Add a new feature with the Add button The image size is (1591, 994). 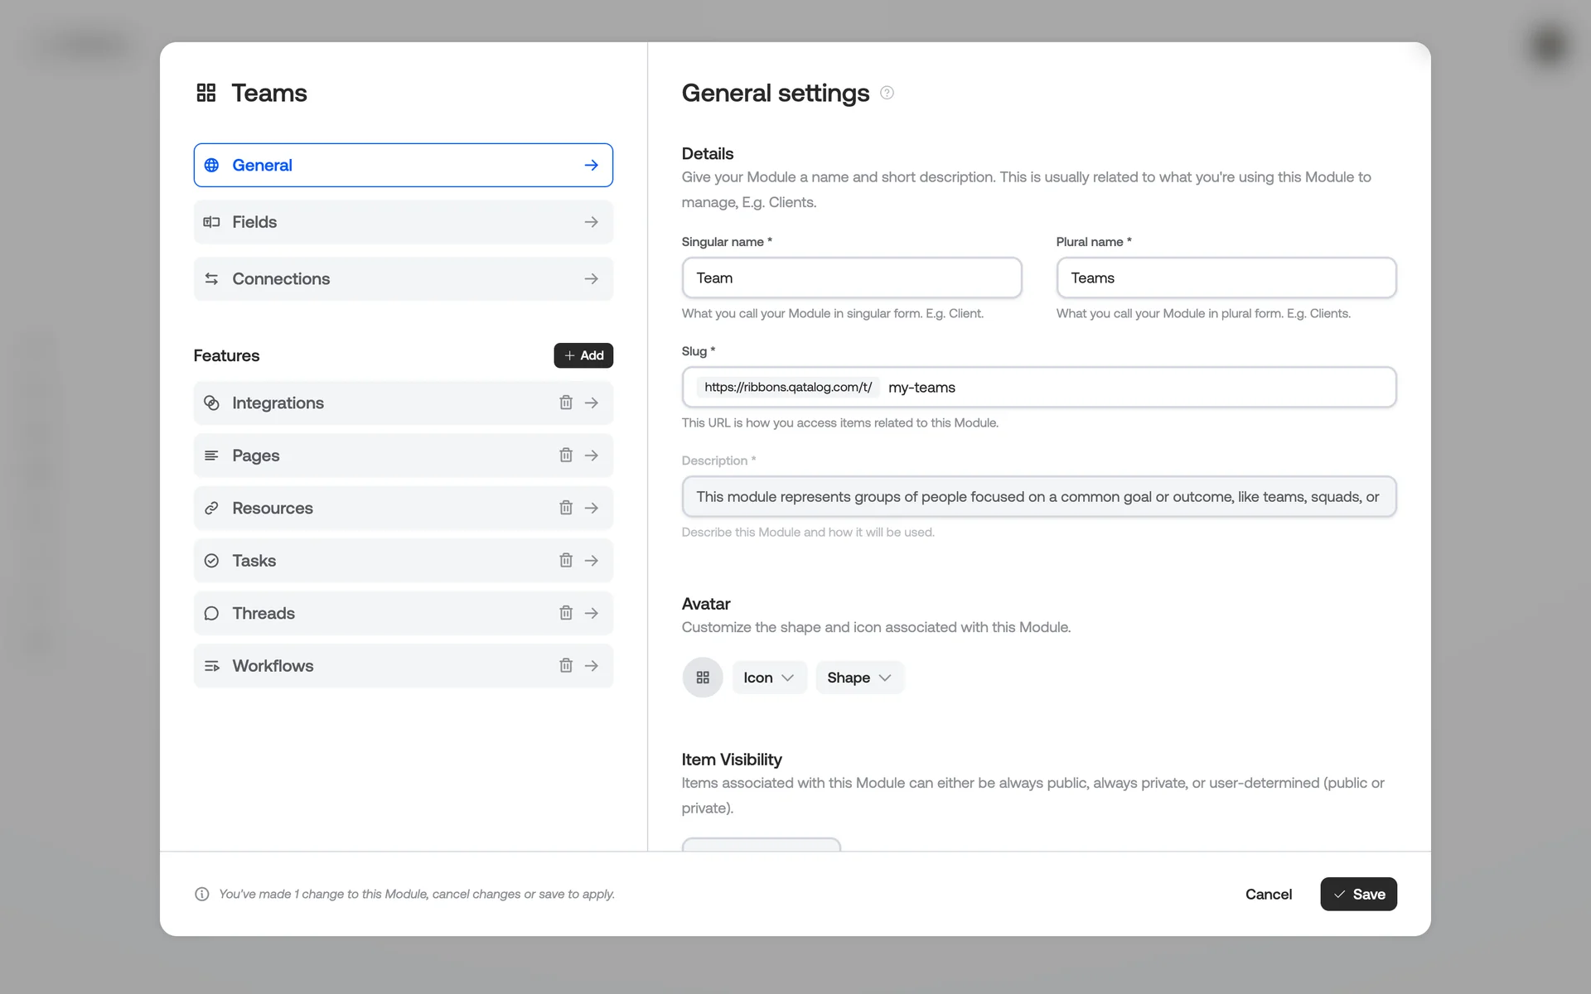coord(583,355)
